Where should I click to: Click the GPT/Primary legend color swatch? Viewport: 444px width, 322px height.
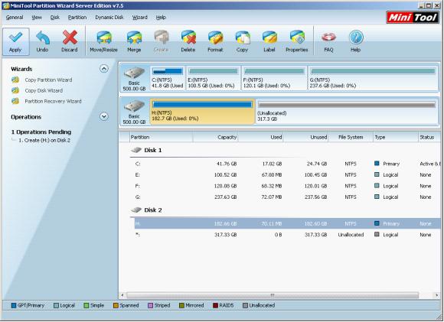pos(13,306)
